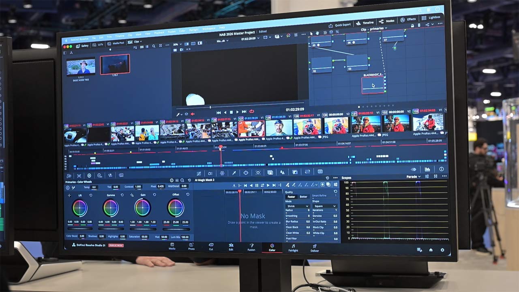The image size is (519, 292).
Task: Open the Mode Shrink dropdown
Action: [297, 206]
